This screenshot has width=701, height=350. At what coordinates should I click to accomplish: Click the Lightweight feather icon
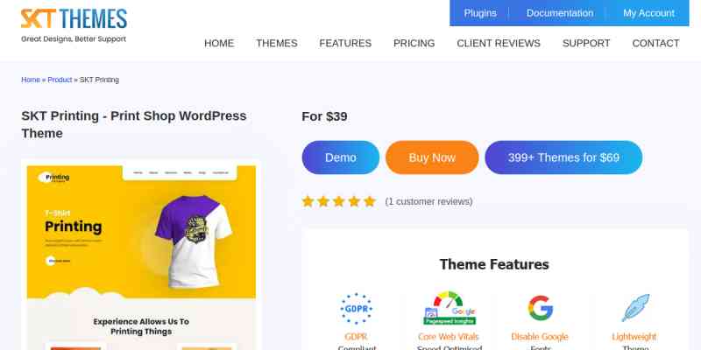click(635, 308)
